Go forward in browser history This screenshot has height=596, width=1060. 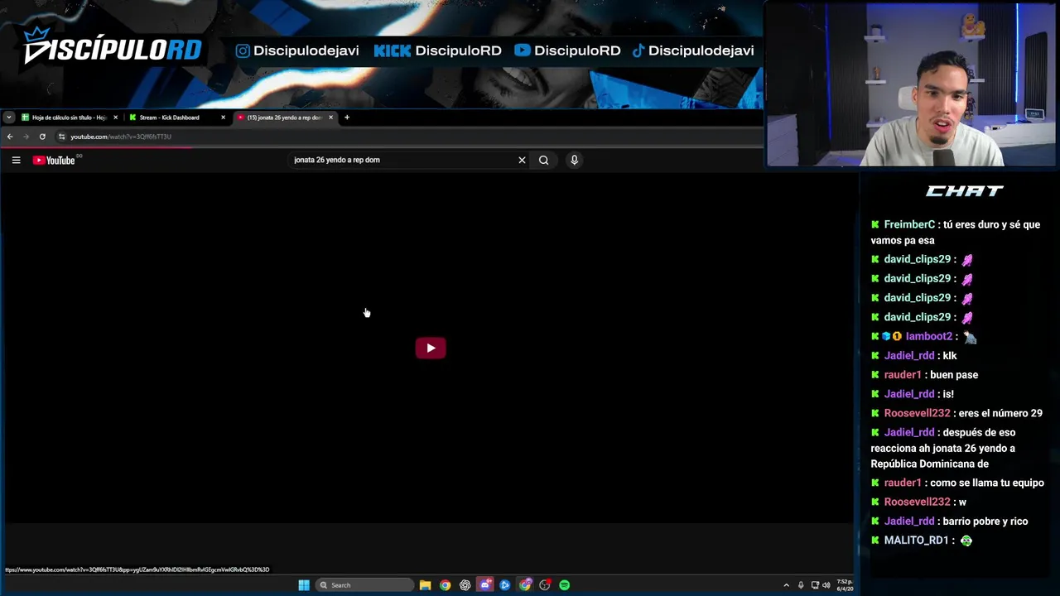(26, 137)
